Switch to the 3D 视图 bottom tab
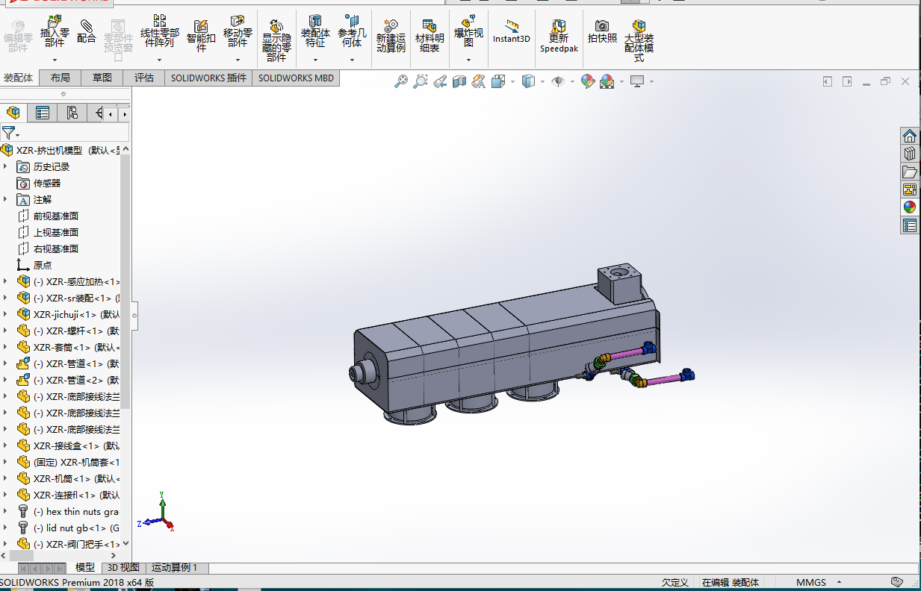921x591 pixels. pos(123,568)
